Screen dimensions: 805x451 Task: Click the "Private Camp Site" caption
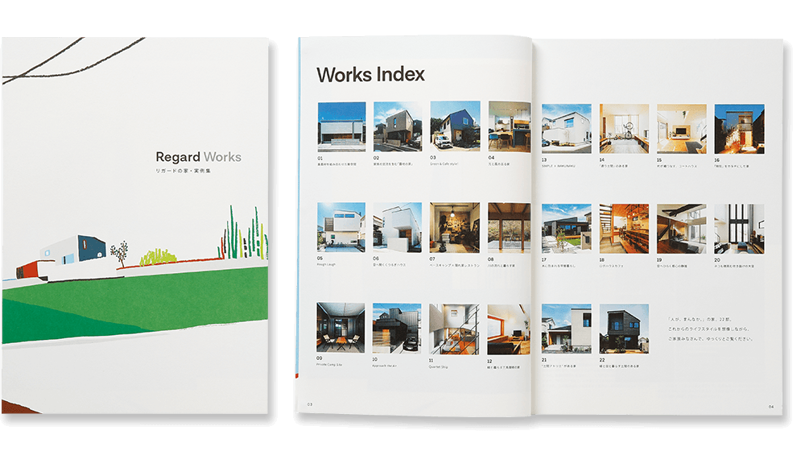tap(329, 365)
